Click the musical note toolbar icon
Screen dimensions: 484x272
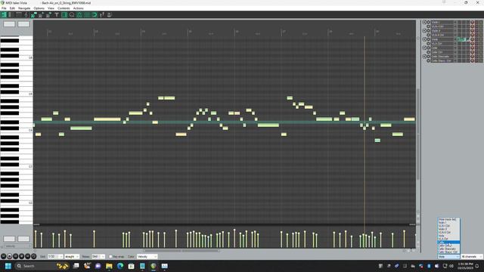26,15
